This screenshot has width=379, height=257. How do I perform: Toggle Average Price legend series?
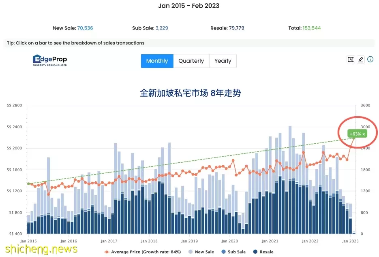coord(142,252)
